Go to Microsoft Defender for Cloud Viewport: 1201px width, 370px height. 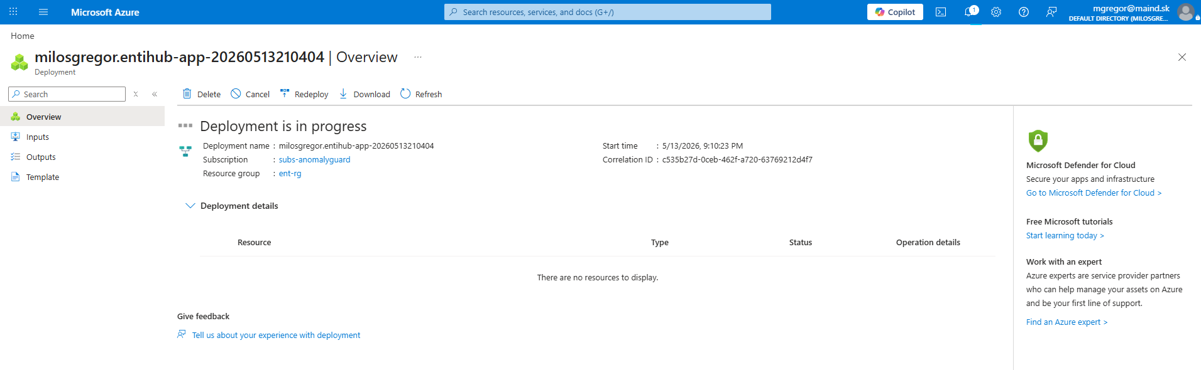click(x=1094, y=193)
